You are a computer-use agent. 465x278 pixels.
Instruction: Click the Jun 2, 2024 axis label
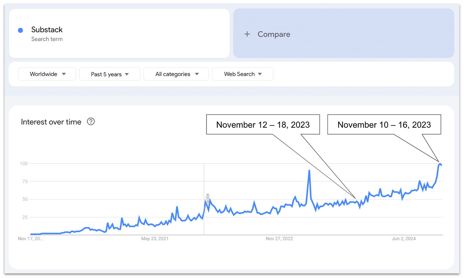point(404,239)
